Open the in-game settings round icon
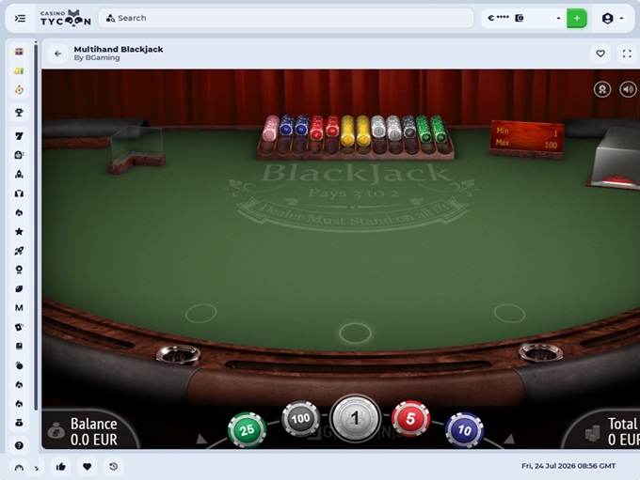Image resolution: width=640 pixels, height=480 pixels. (x=602, y=89)
